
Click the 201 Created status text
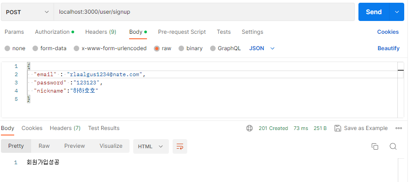(x=273, y=128)
